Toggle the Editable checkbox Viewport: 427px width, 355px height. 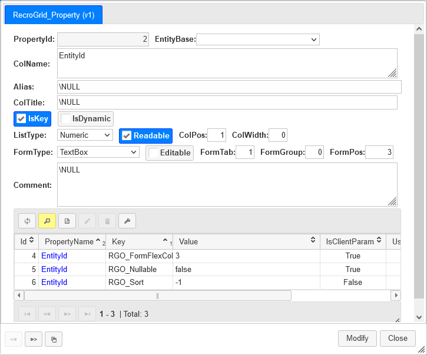[x=154, y=152]
